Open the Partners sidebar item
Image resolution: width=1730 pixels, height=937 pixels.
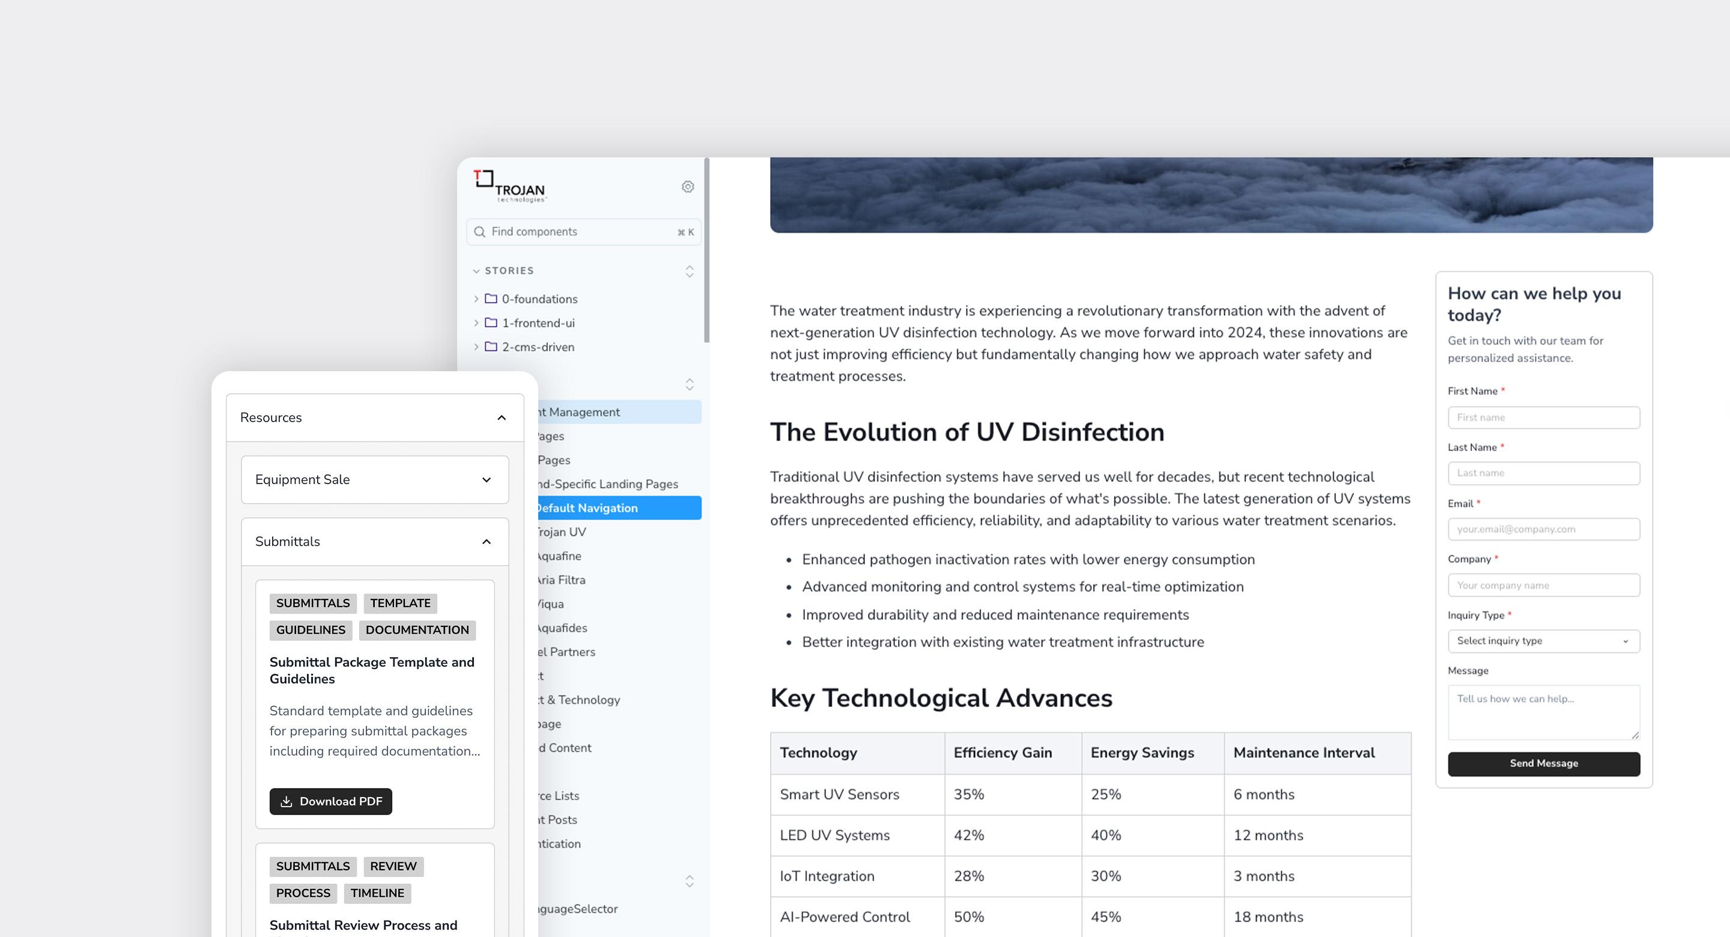[x=566, y=652]
